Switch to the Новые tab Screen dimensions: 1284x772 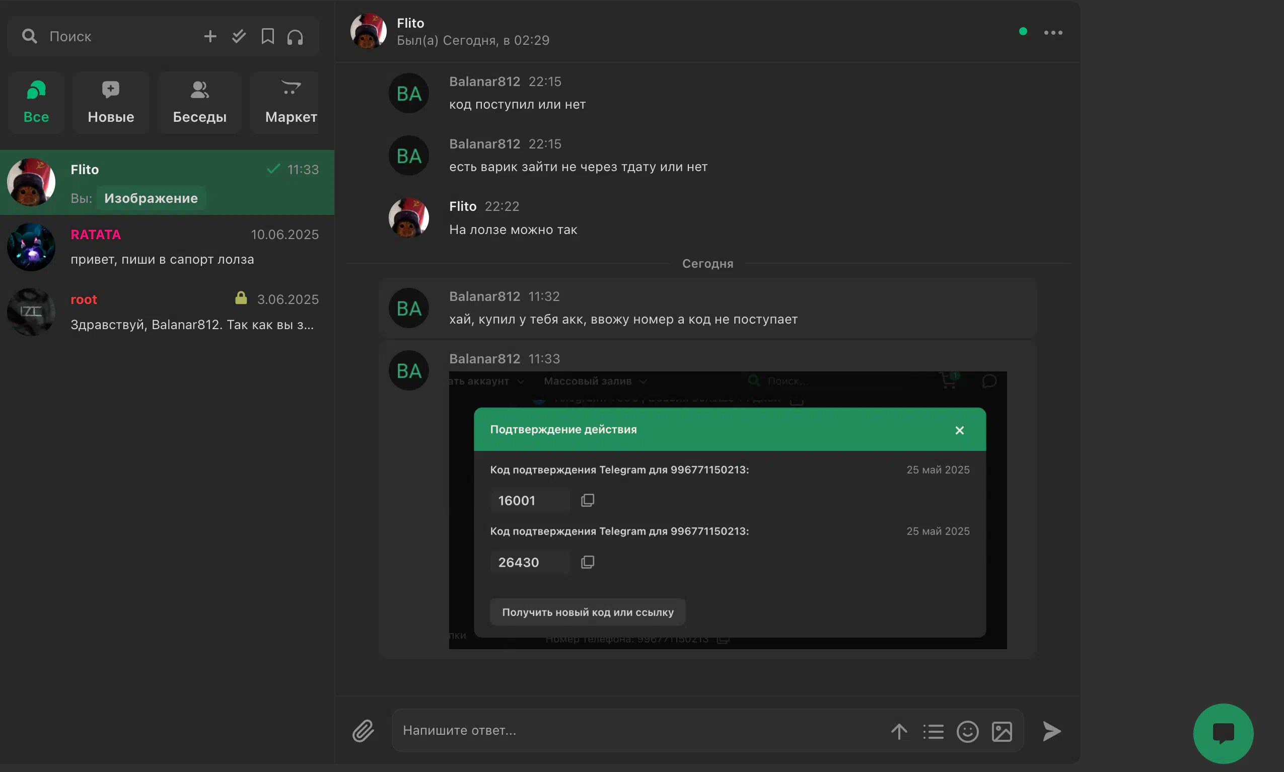tap(111, 103)
